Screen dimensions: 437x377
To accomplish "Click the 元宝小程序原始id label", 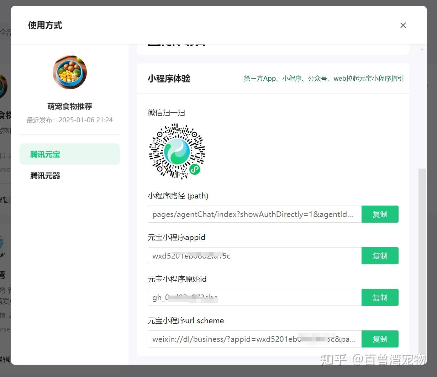I will pos(177,279).
